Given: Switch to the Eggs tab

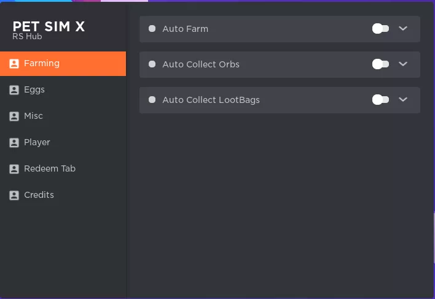Looking at the screenshot, I should (63, 90).
